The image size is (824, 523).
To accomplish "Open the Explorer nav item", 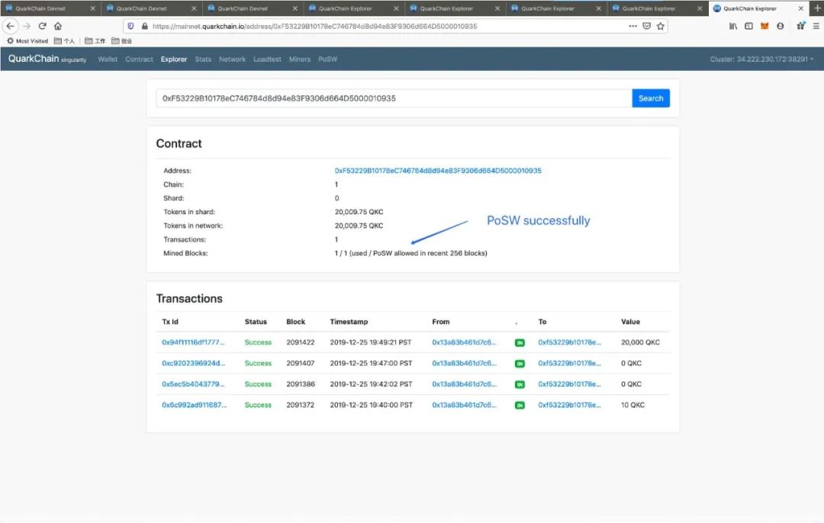I will pyautogui.click(x=174, y=59).
